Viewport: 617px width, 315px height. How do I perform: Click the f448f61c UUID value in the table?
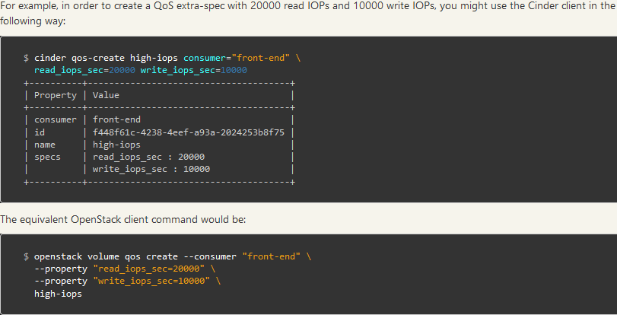[x=188, y=132]
